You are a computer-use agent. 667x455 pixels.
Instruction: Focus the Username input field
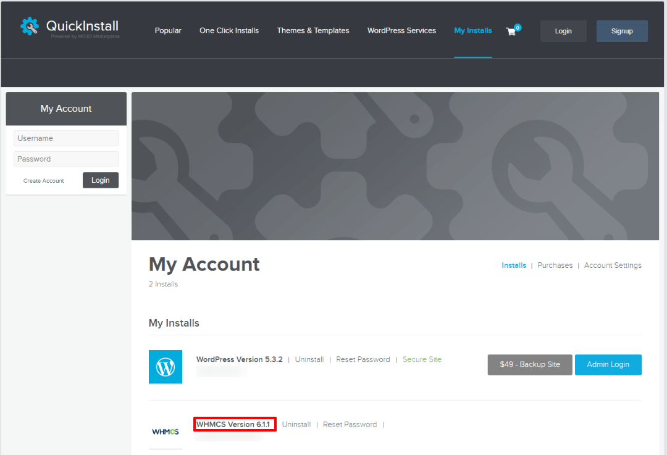click(66, 138)
